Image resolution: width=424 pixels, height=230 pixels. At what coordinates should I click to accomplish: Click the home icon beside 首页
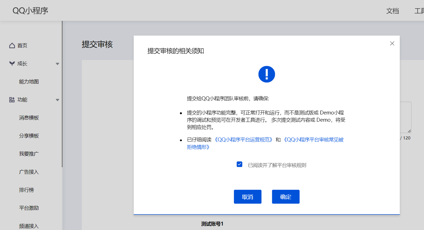click(x=12, y=45)
